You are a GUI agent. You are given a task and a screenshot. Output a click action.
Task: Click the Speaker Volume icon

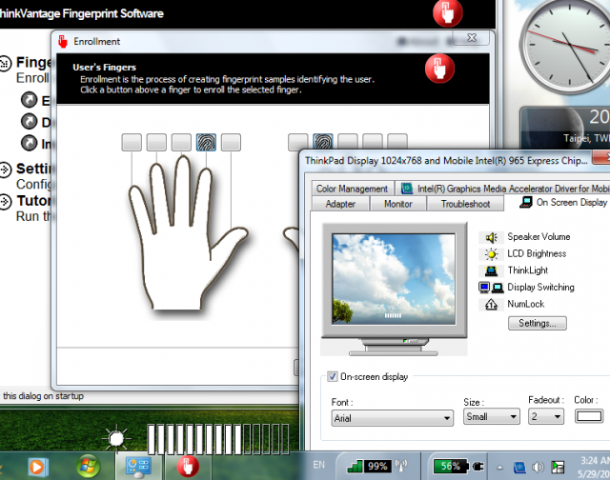coord(492,237)
